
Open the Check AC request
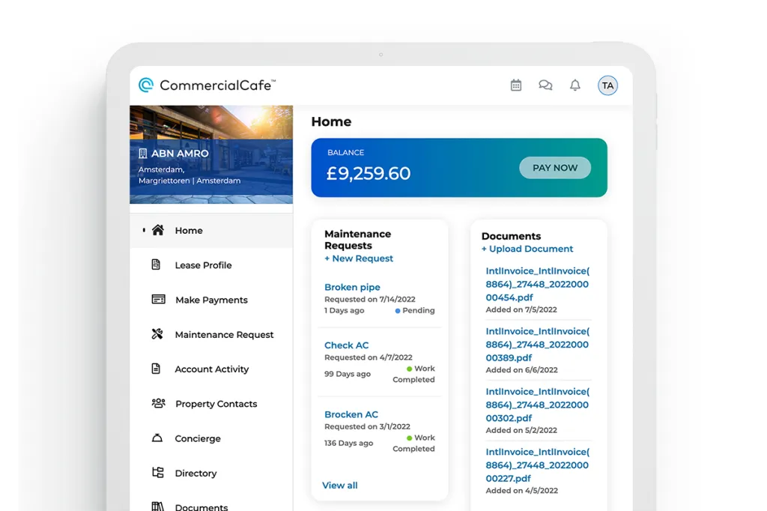coord(346,345)
